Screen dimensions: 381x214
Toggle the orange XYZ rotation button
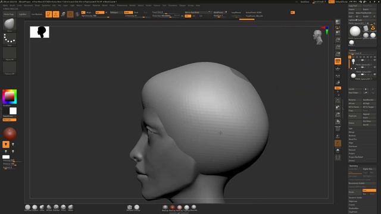[338, 88]
